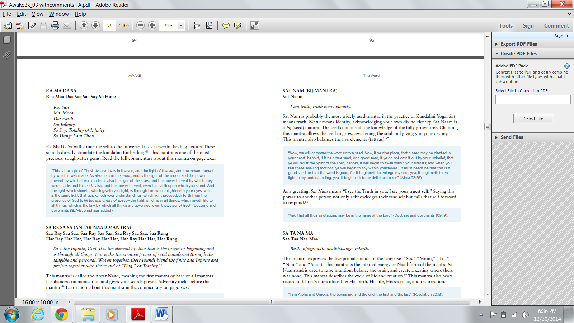Send the file via the email envelope icon
This screenshot has width=574, height=323.
pos(67,25)
